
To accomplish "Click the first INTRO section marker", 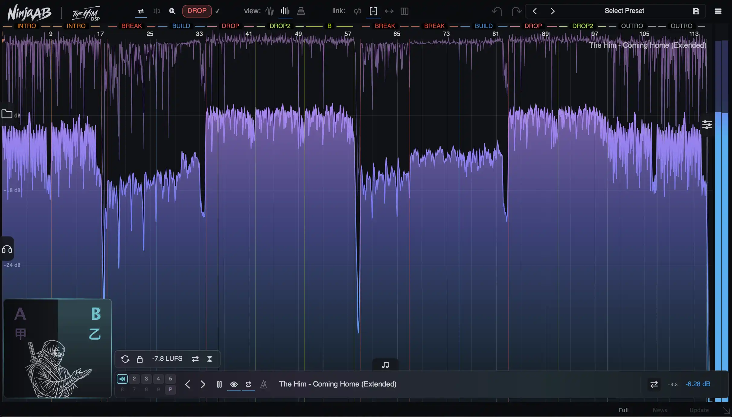I will [x=27, y=26].
